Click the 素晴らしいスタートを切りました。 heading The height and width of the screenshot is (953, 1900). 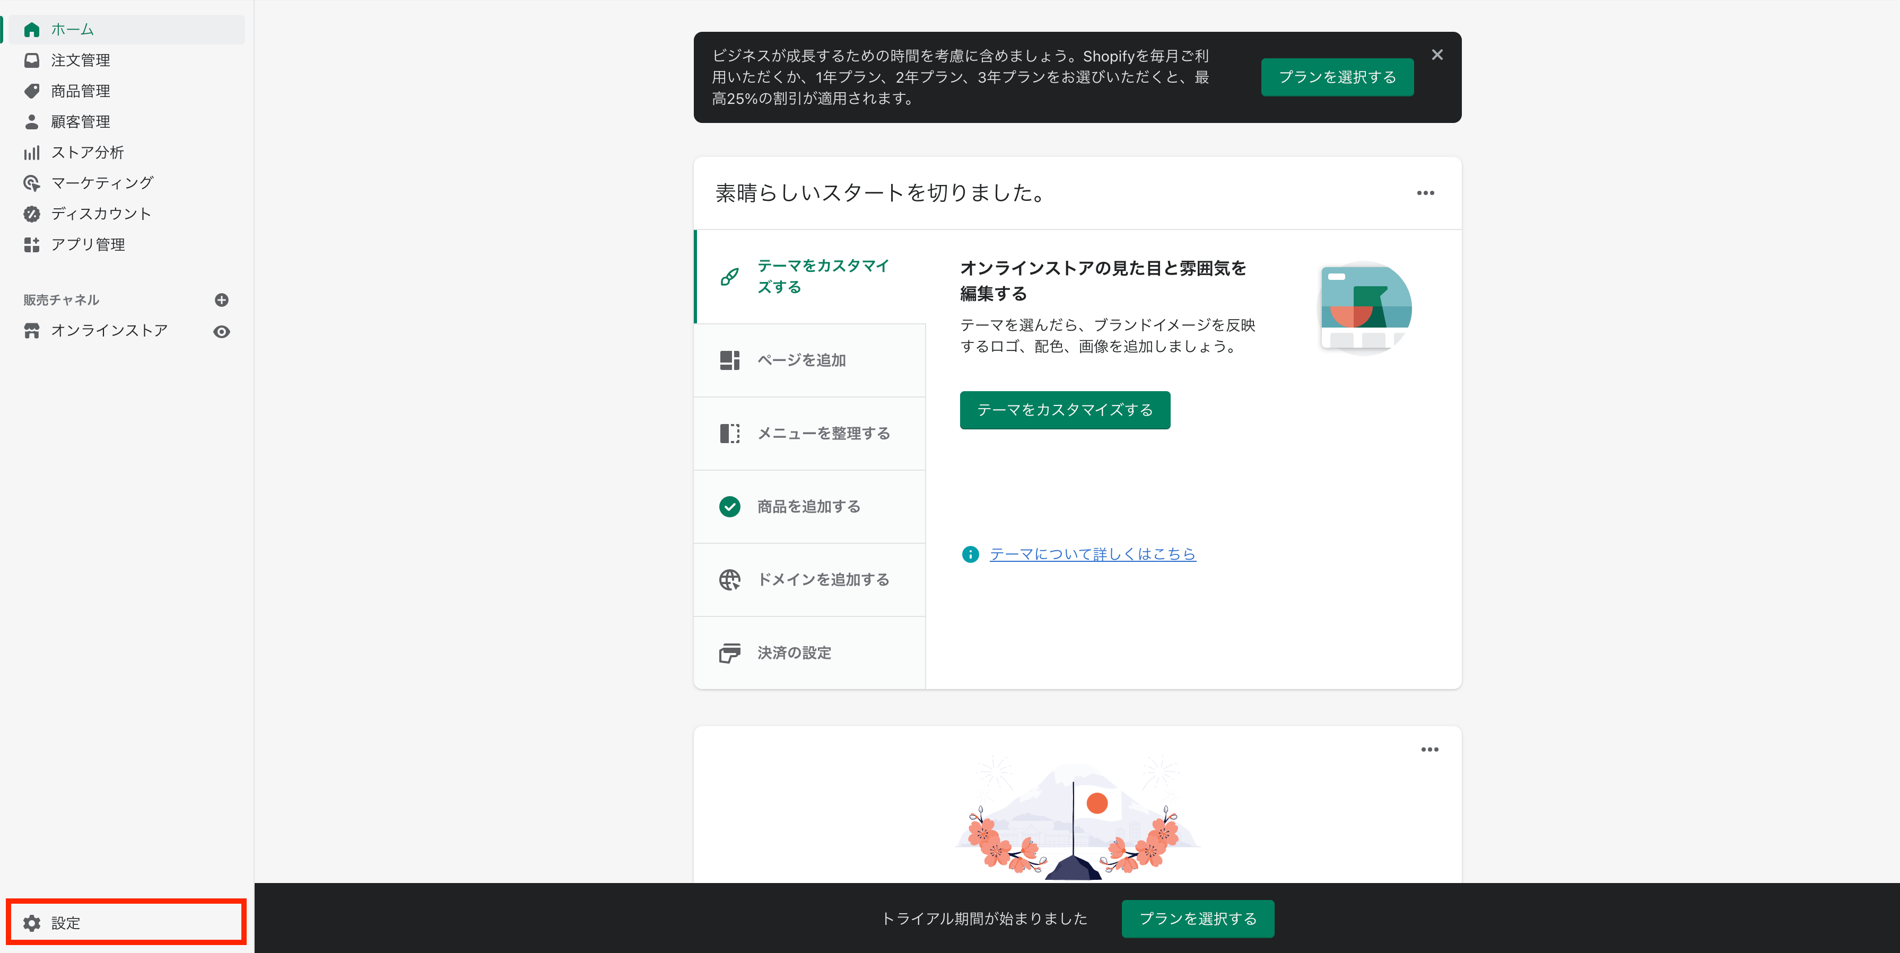pyautogui.click(x=882, y=193)
